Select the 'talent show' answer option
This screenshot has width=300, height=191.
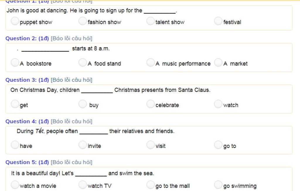point(150,21)
